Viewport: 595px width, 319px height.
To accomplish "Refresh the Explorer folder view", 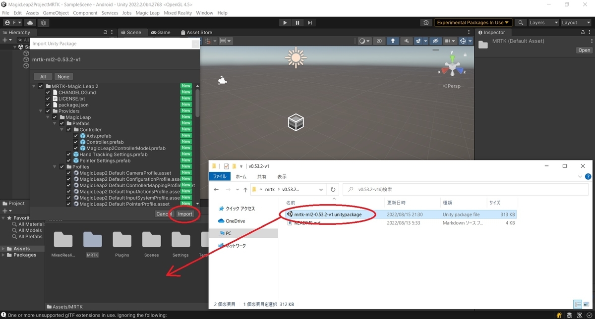I will click(333, 189).
